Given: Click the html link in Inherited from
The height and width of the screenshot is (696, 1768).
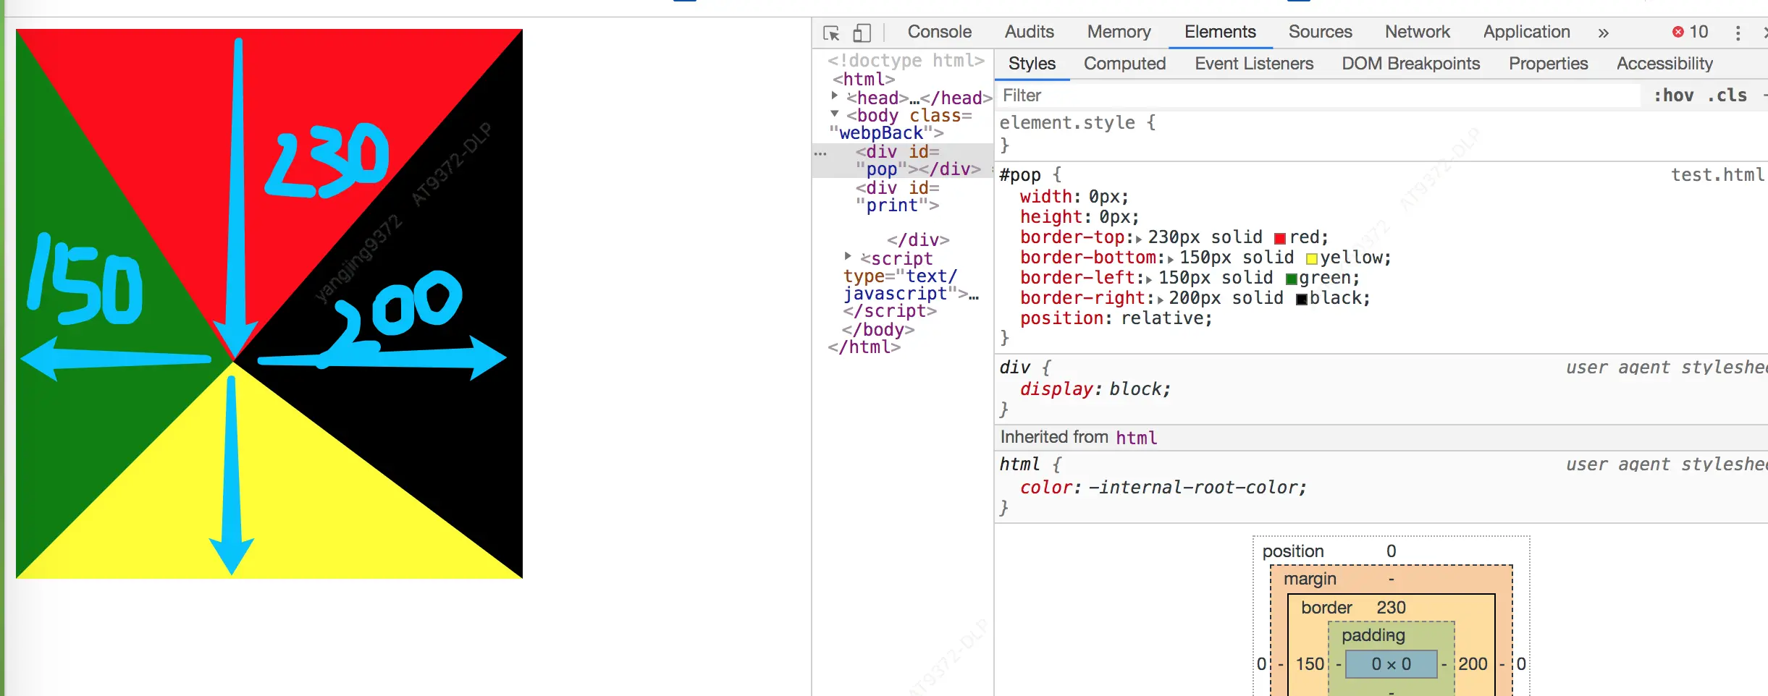Looking at the screenshot, I should pyautogui.click(x=1137, y=438).
